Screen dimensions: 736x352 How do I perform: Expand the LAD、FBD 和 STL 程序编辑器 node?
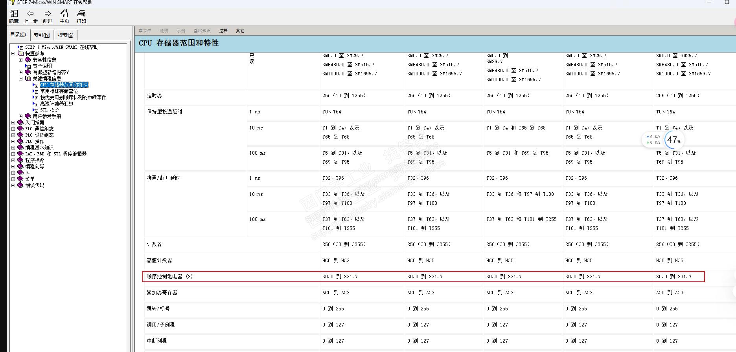[13, 154]
